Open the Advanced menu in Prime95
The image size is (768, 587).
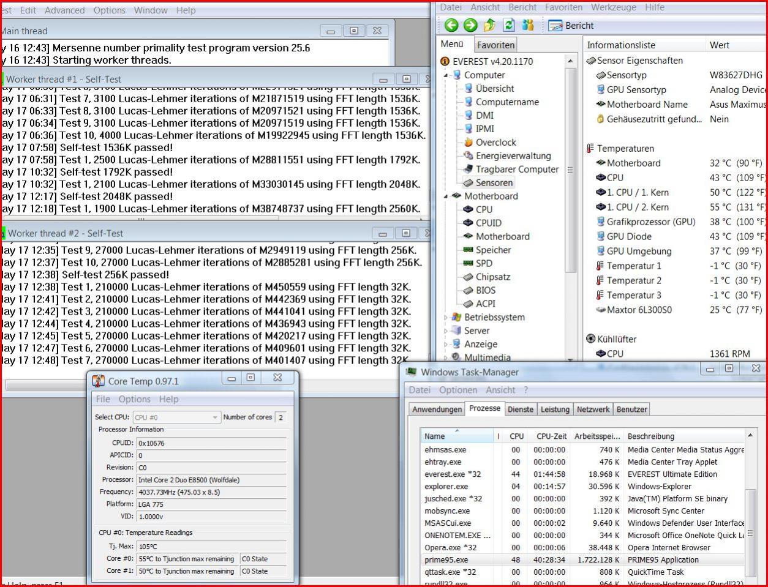tap(64, 10)
